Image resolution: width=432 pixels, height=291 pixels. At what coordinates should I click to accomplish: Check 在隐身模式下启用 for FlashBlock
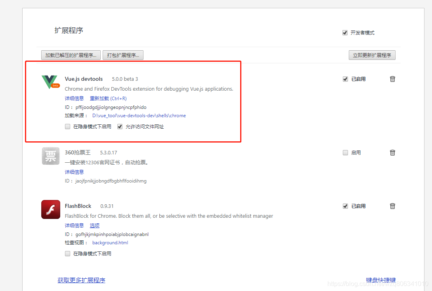[x=67, y=253]
